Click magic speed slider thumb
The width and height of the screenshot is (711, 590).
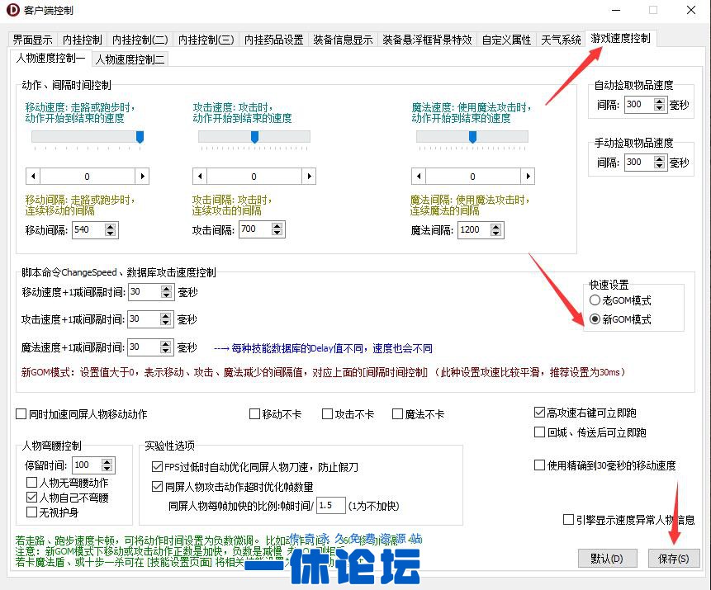[472, 136]
